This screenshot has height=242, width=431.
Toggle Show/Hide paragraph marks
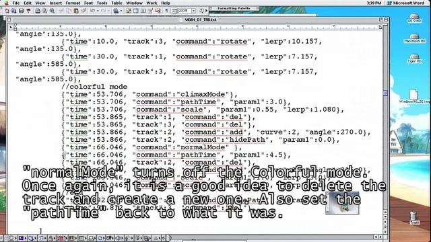click(x=166, y=11)
